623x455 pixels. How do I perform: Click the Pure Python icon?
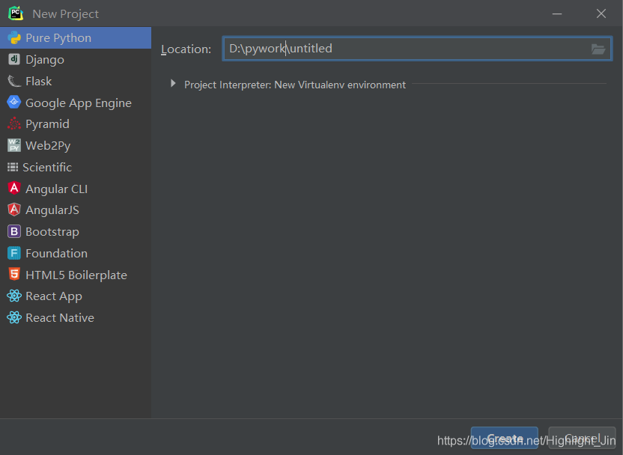coord(14,38)
